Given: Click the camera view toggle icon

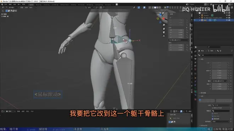Looking at the screenshot, I should point(164,32).
